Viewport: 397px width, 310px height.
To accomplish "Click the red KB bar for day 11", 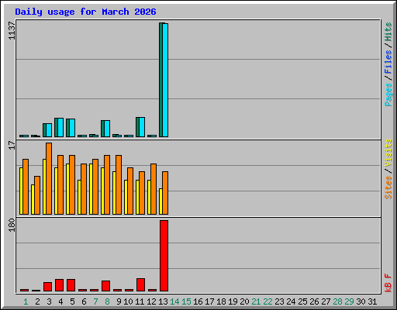I will point(140,284).
